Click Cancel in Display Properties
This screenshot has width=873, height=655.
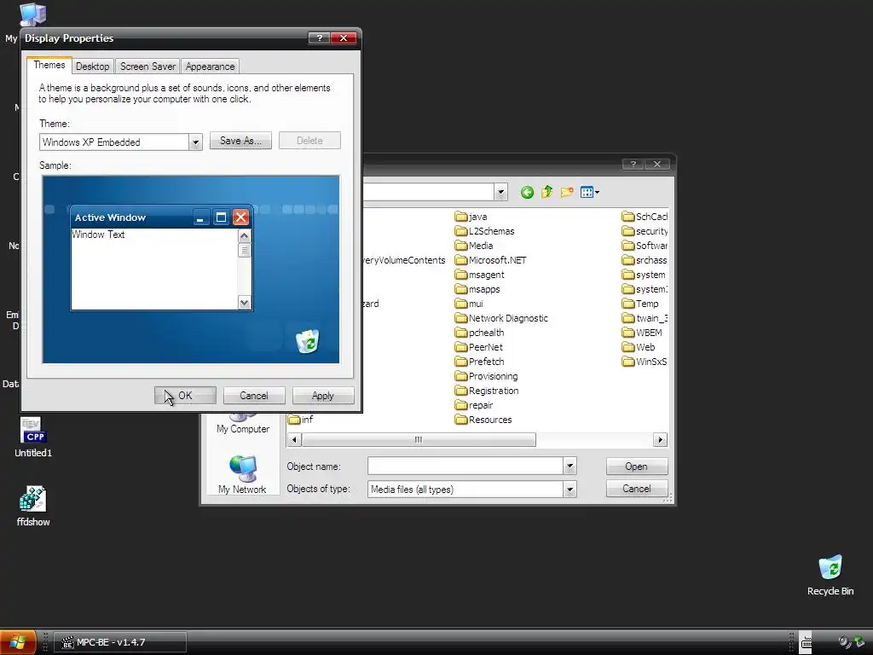(254, 396)
